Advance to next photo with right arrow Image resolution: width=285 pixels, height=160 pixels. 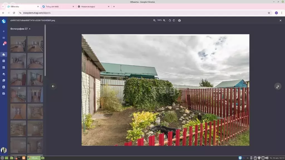[277, 86]
